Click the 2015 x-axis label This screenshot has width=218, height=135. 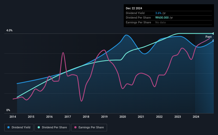click(x=31, y=117)
